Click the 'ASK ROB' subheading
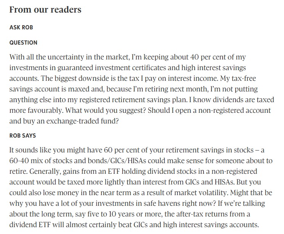This screenshot has height=234, width=284. coord(21,27)
